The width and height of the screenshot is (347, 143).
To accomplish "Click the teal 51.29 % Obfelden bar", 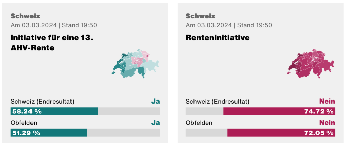I will point(49,132).
